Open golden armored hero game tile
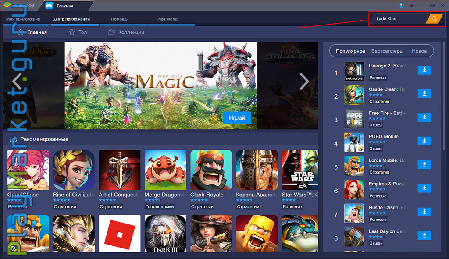The height and width of the screenshot is (259, 449). (74, 234)
